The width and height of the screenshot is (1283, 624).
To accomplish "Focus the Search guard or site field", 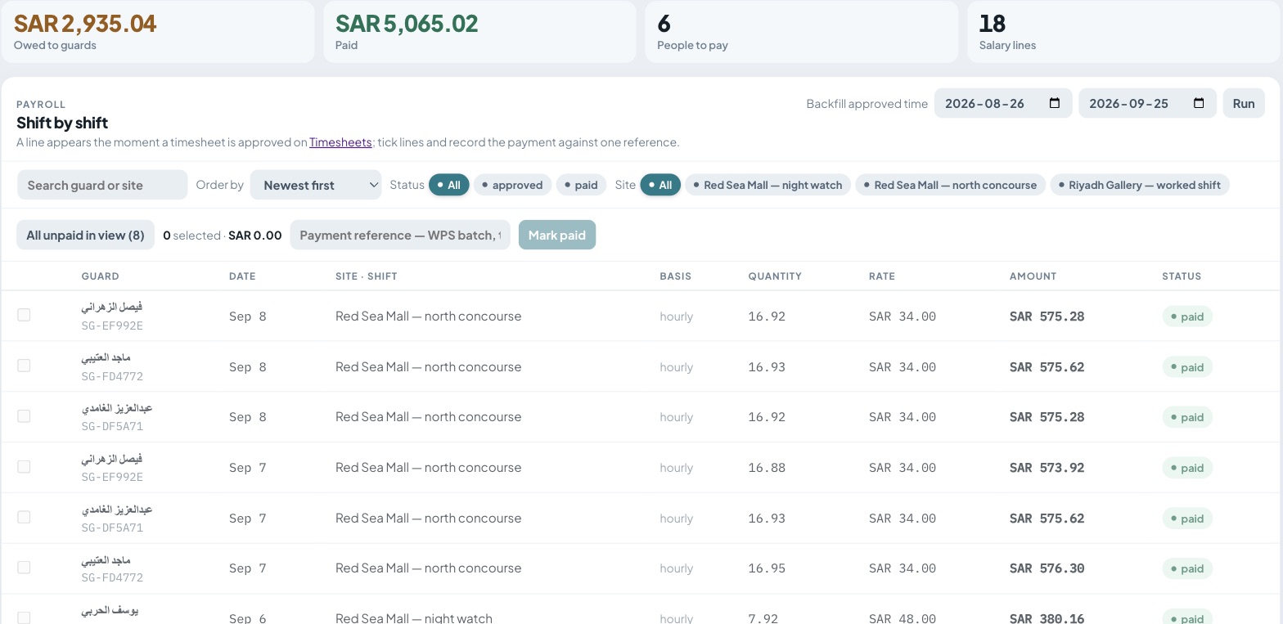I will tap(102, 185).
